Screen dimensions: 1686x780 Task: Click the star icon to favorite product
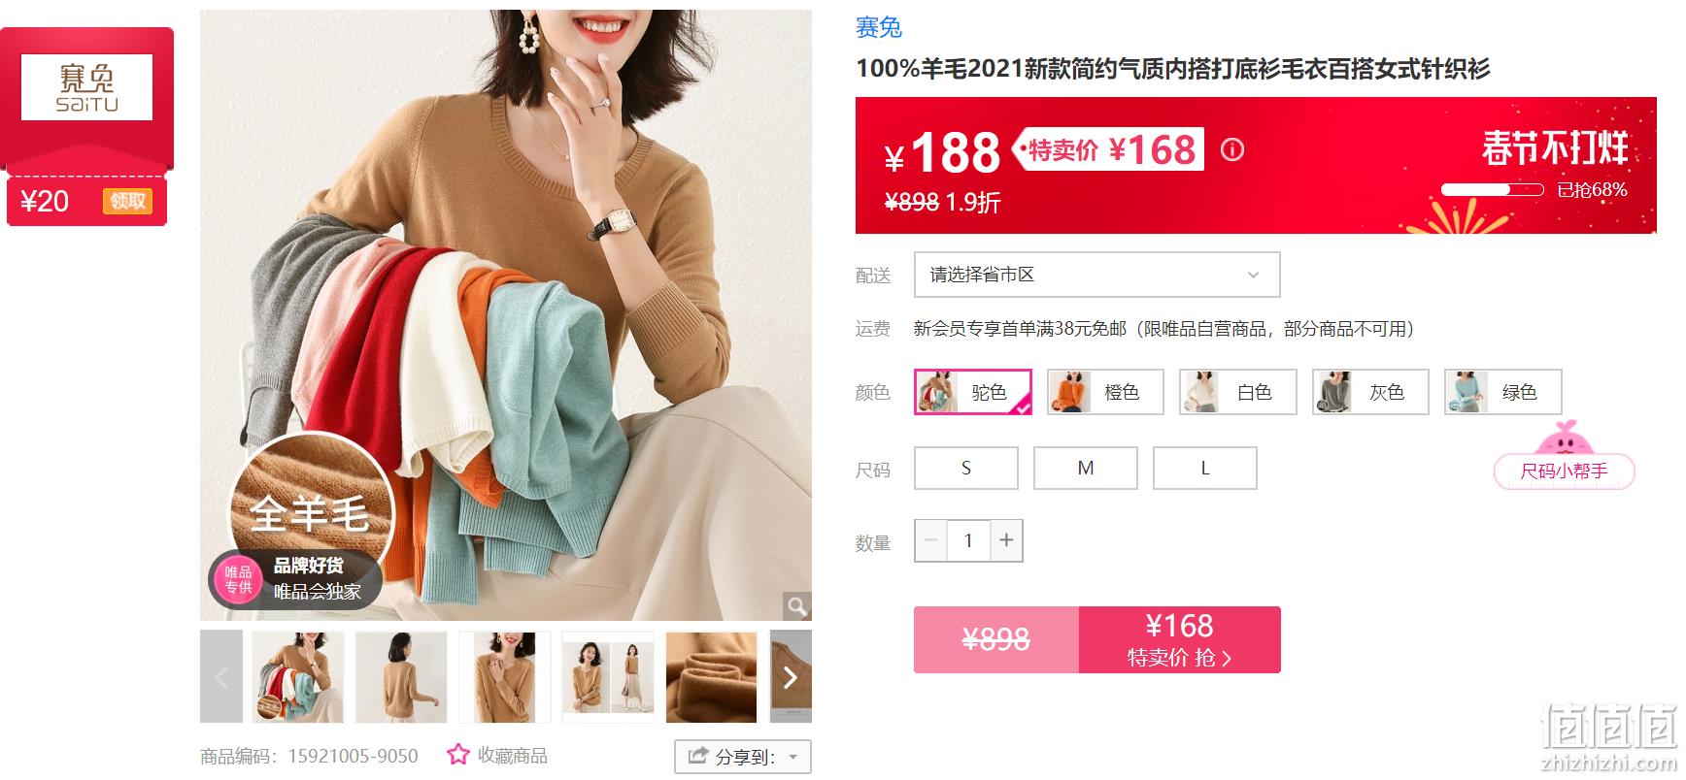pyautogui.click(x=458, y=755)
